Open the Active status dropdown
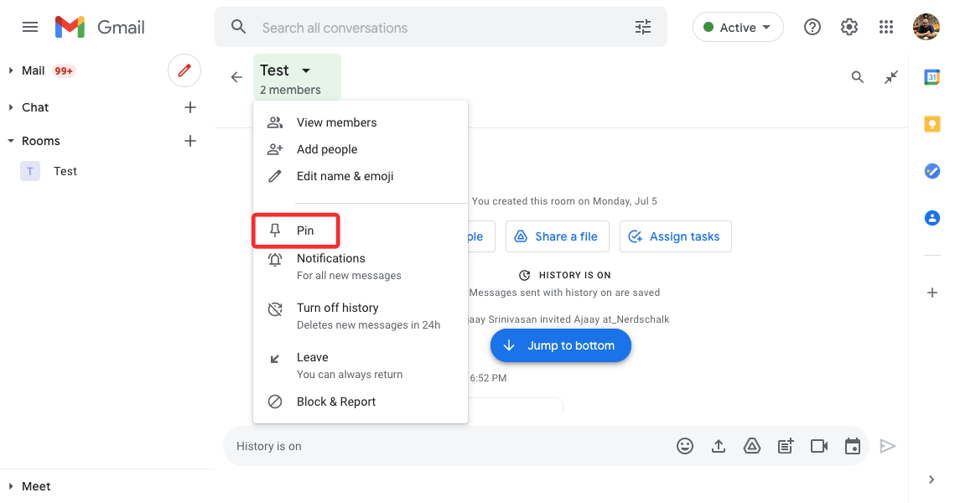This screenshot has height=503, width=955. (x=738, y=28)
